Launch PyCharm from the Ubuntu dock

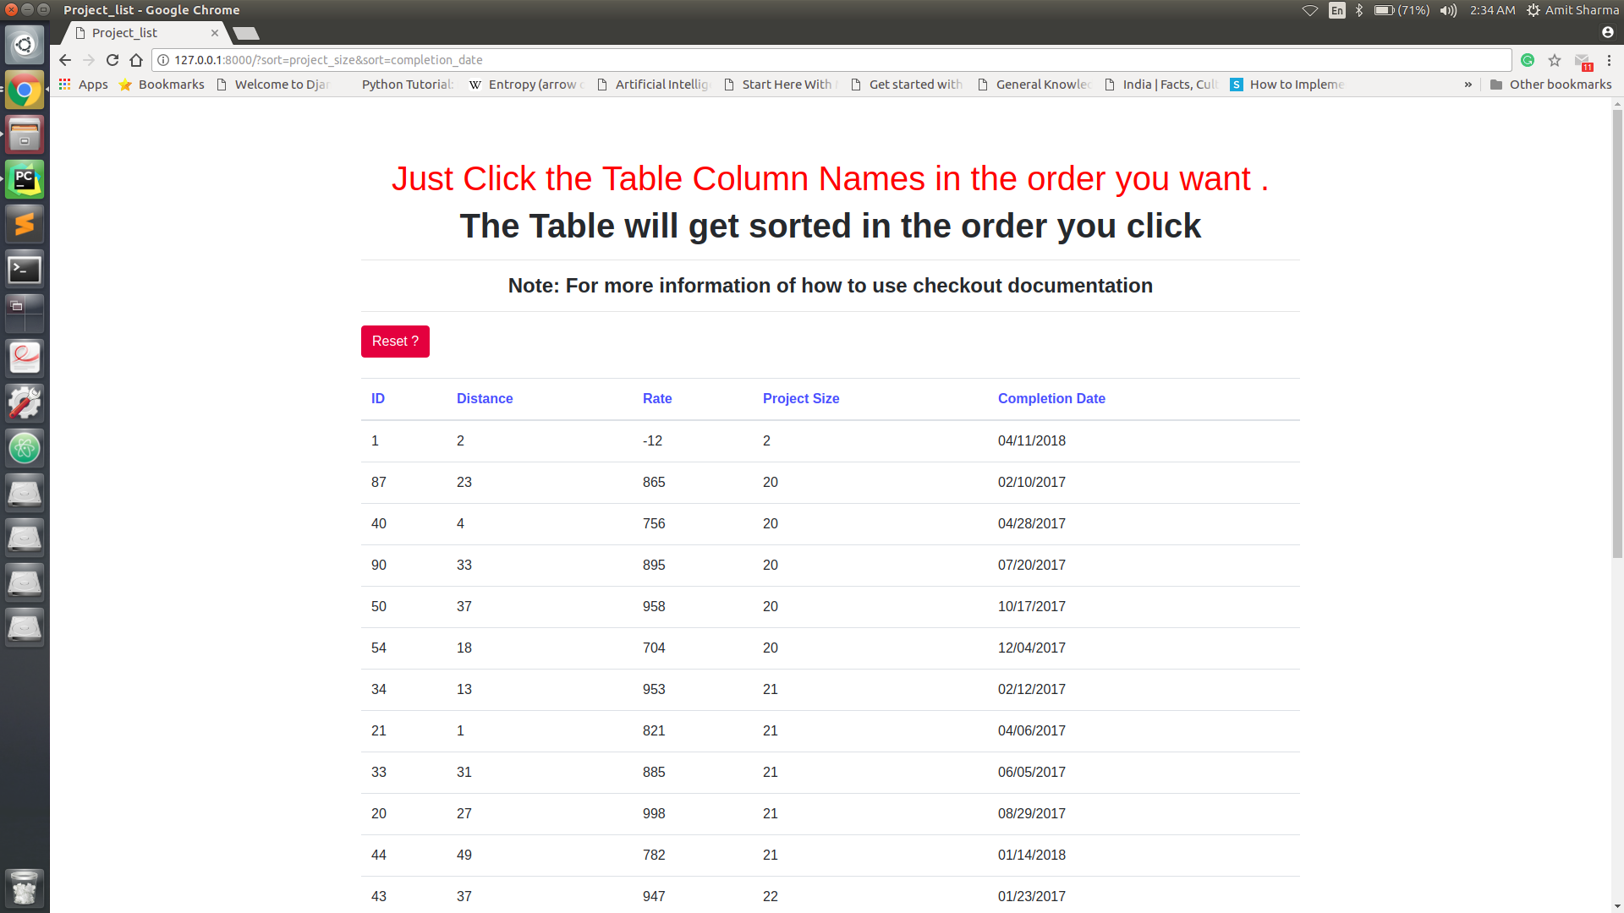pos(25,179)
